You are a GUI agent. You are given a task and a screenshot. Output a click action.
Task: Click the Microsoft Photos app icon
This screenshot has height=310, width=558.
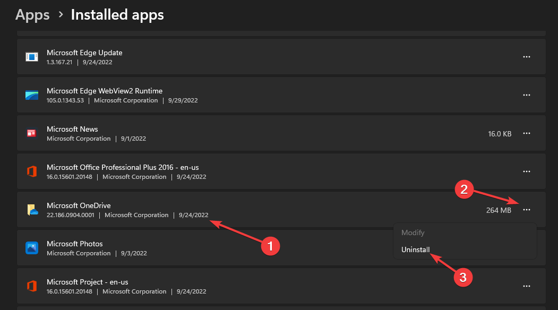32,248
